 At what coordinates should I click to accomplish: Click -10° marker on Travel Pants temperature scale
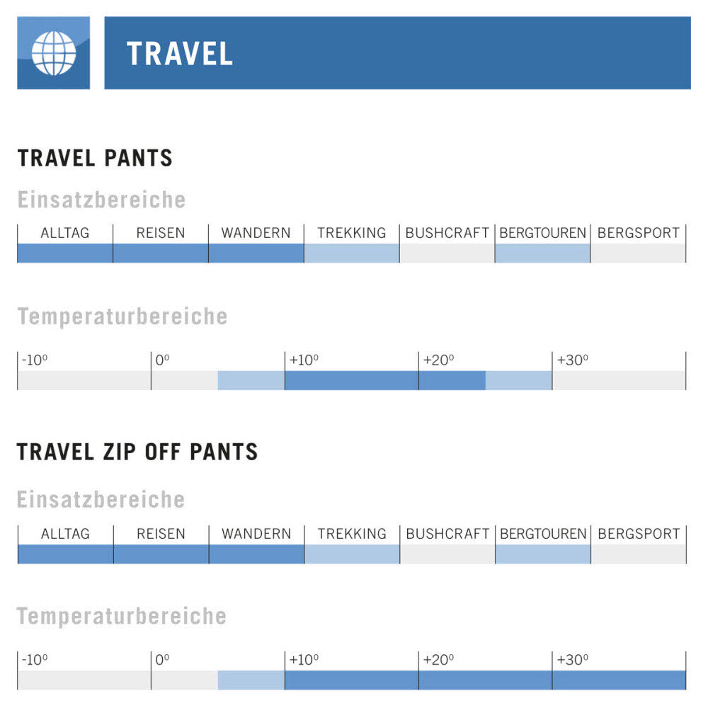[x=34, y=360]
